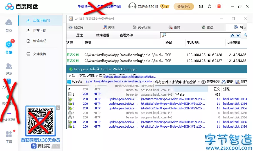
Task: Open the 文件 menu in Fiddler
Action: [71, 76]
